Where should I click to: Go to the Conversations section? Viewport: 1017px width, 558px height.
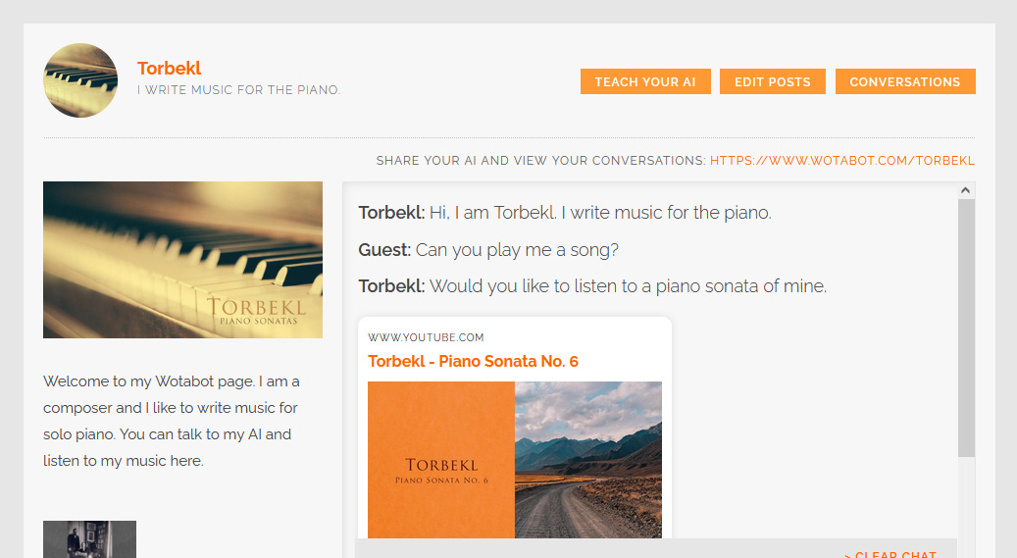[x=904, y=82]
